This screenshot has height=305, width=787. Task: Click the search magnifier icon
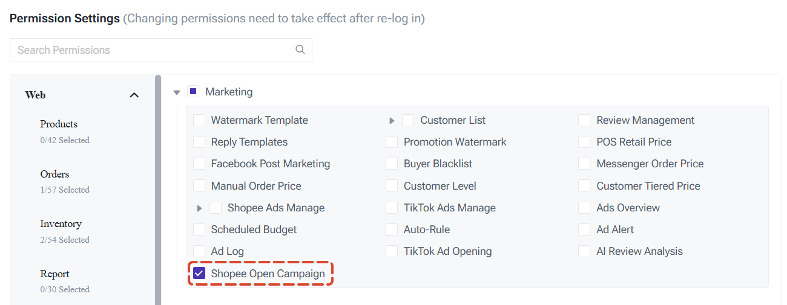pyautogui.click(x=300, y=50)
